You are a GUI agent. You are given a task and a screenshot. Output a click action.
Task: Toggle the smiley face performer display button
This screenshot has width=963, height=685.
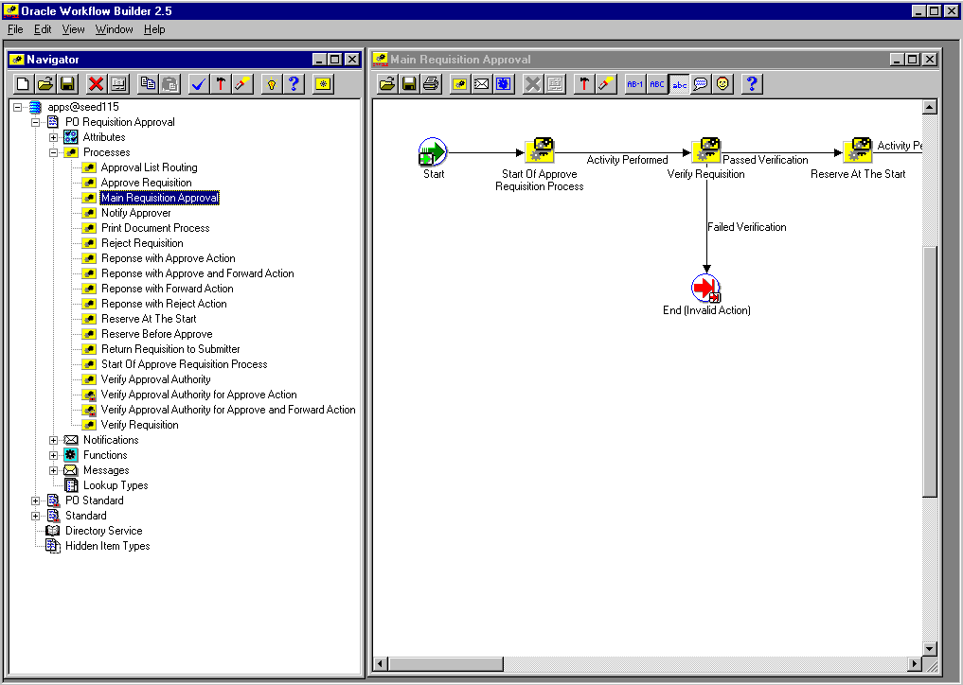point(722,84)
